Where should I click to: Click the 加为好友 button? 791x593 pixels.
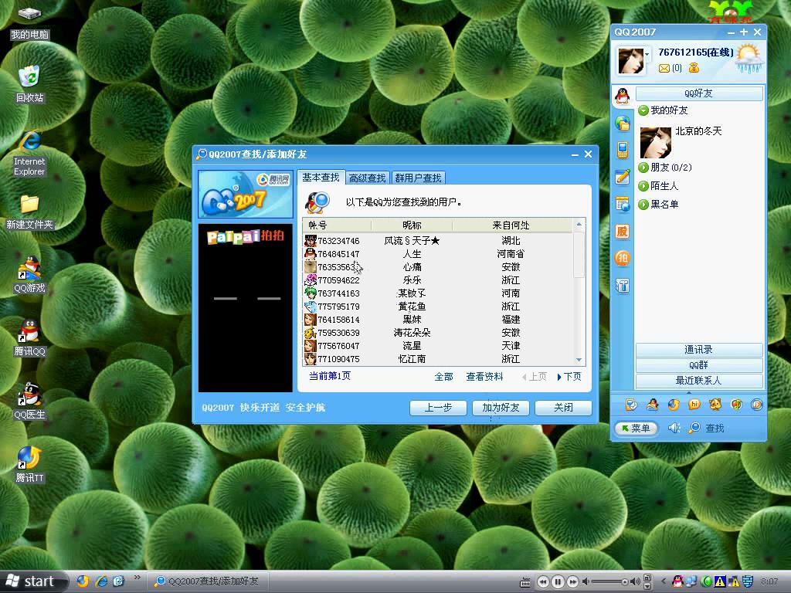point(501,408)
